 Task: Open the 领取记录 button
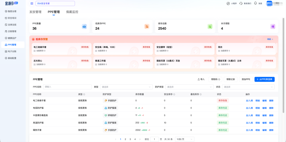231,79
